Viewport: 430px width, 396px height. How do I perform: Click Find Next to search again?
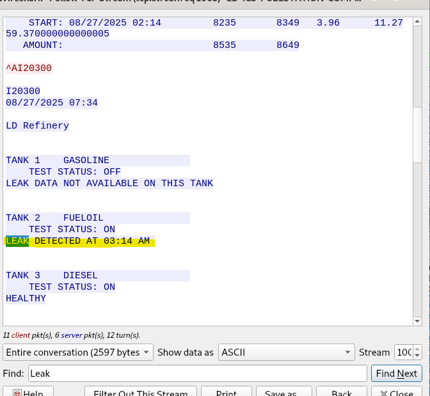tap(396, 373)
